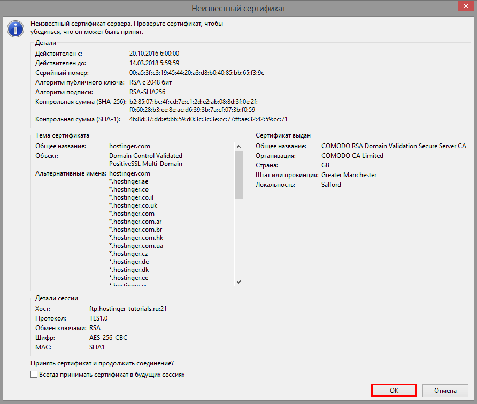The height and width of the screenshot is (404, 477).
Task: Click the MAC value SHA1
Action: pos(97,347)
